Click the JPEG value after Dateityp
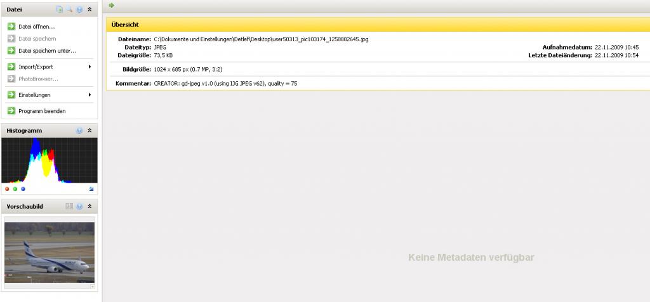Viewport: 650px width, 302px height. 160,47
